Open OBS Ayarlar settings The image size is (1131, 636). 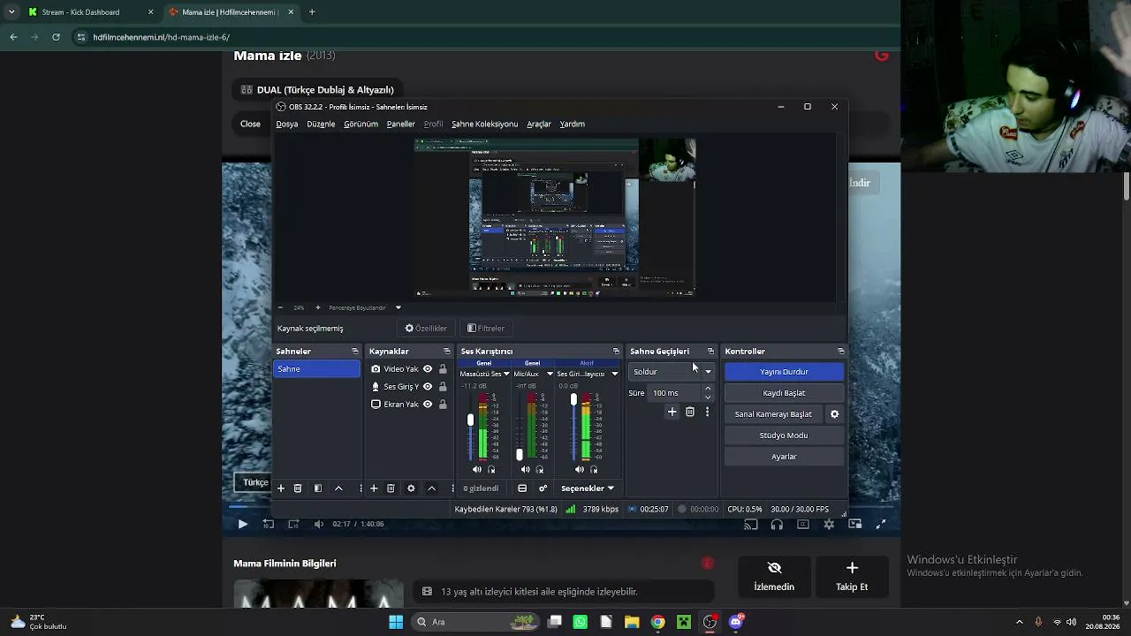coord(784,457)
